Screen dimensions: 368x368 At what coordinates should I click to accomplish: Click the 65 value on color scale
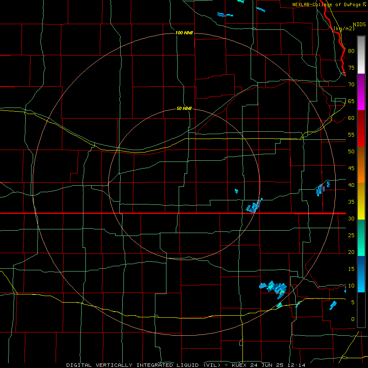point(351,101)
